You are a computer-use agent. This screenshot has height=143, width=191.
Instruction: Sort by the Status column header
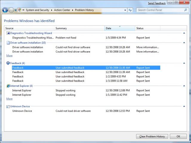click(x=147, y=28)
